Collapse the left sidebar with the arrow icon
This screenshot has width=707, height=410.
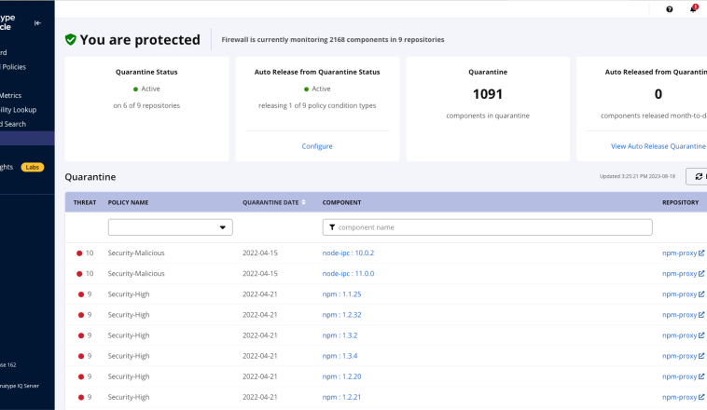(x=37, y=22)
